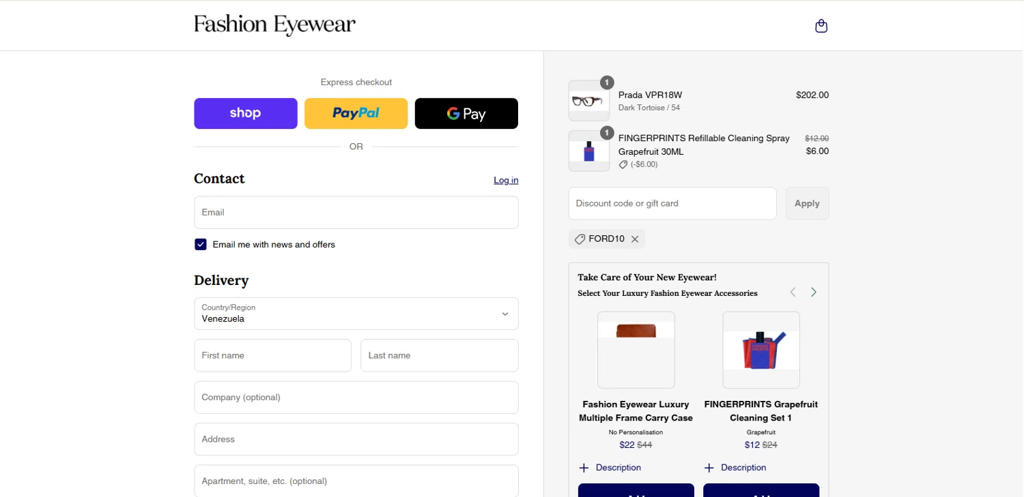The image size is (1024, 497).
Task: Go to next accessory with right chevron
Action: (x=813, y=292)
